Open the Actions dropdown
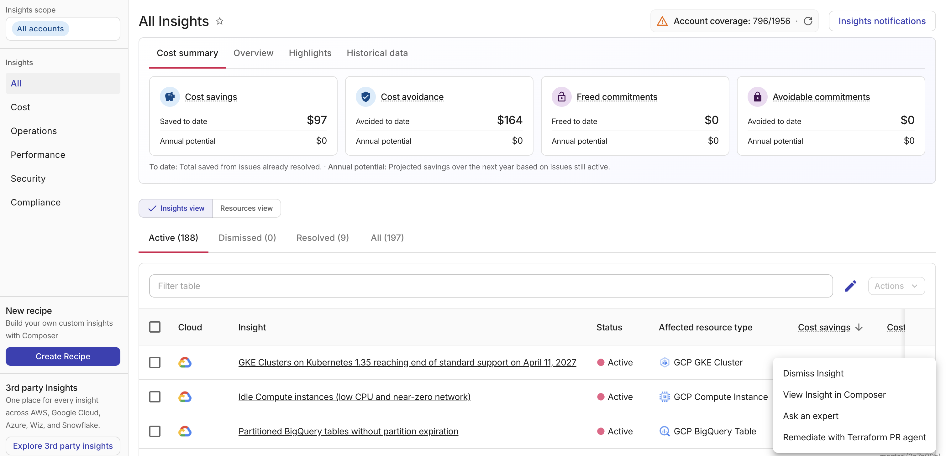The image size is (946, 456). [896, 286]
